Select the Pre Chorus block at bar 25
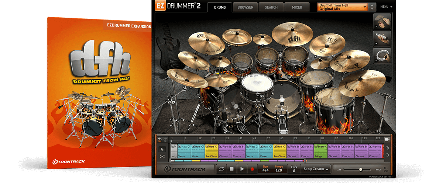This screenshot has width=443, height=190. coord(212,151)
